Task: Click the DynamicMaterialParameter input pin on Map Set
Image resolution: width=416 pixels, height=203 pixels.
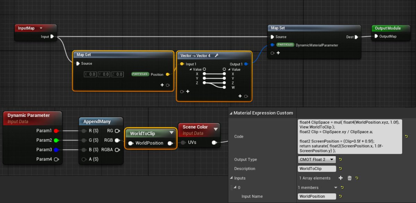Action: [x=272, y=45]
